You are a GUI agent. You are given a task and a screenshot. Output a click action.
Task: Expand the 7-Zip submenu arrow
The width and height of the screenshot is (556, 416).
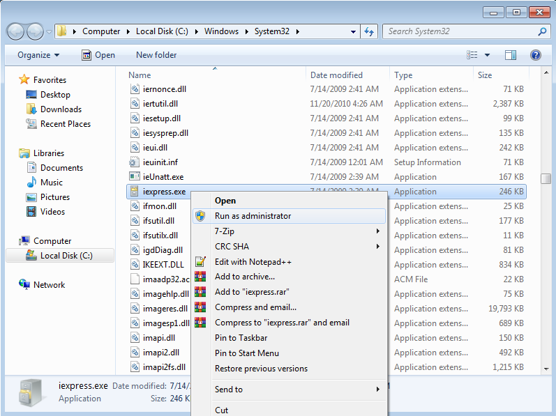coord(378,231)
